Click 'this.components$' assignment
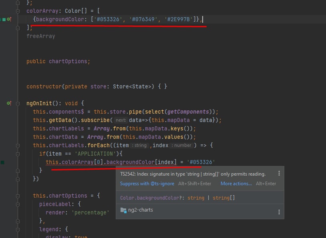326x238 pixels. coord(58,112)
